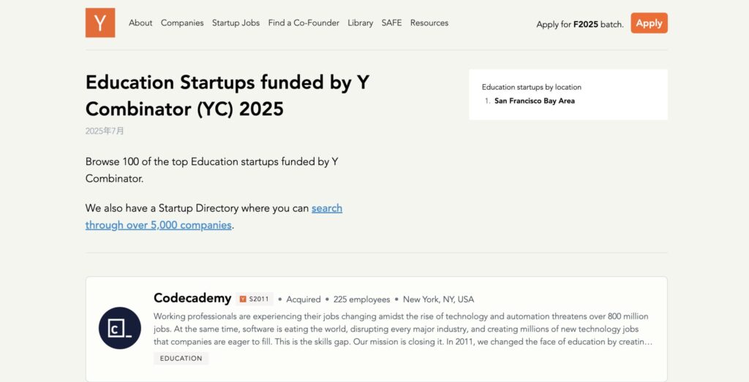This screenshot has width=749, height=382.
Task: Click the orange Apply button
Action: pyautogui.click(x=650, y=23)
